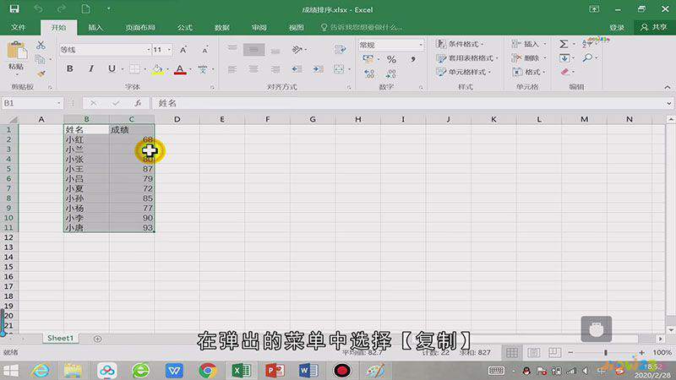This screenshot has width=676, height=380.
Task: Click the Paste clipboard icon
Action: click(16, 52)
